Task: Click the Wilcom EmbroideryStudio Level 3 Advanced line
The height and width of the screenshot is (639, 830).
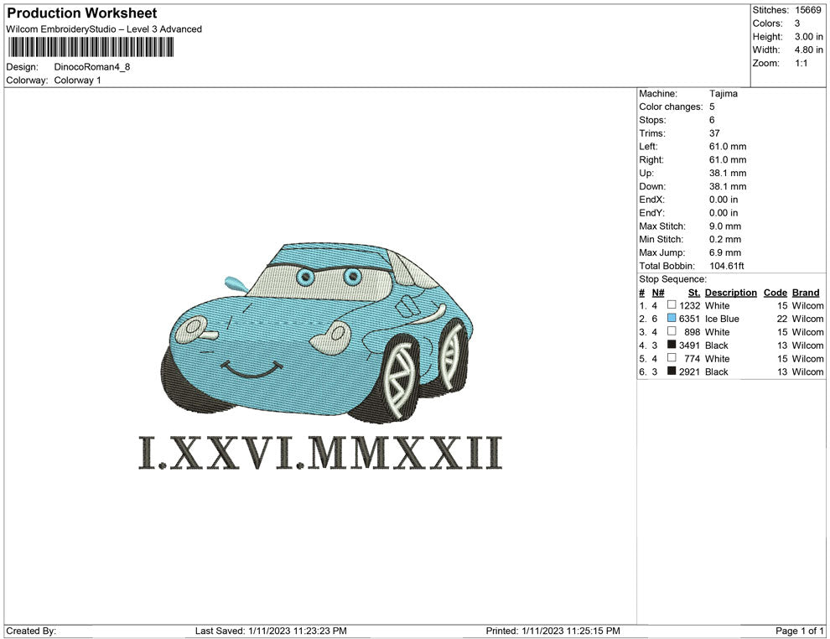Action: [x=104, y=29]
